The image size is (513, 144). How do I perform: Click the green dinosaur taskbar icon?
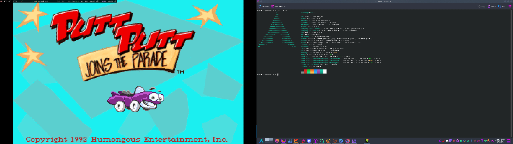pos(322,141)
